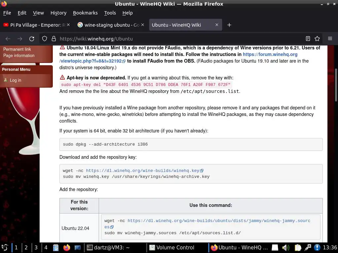Image resolution: width=338 pixels, height=253 pixels.
Task: Click the browser forward arrow
Action: tap(20, 39)
